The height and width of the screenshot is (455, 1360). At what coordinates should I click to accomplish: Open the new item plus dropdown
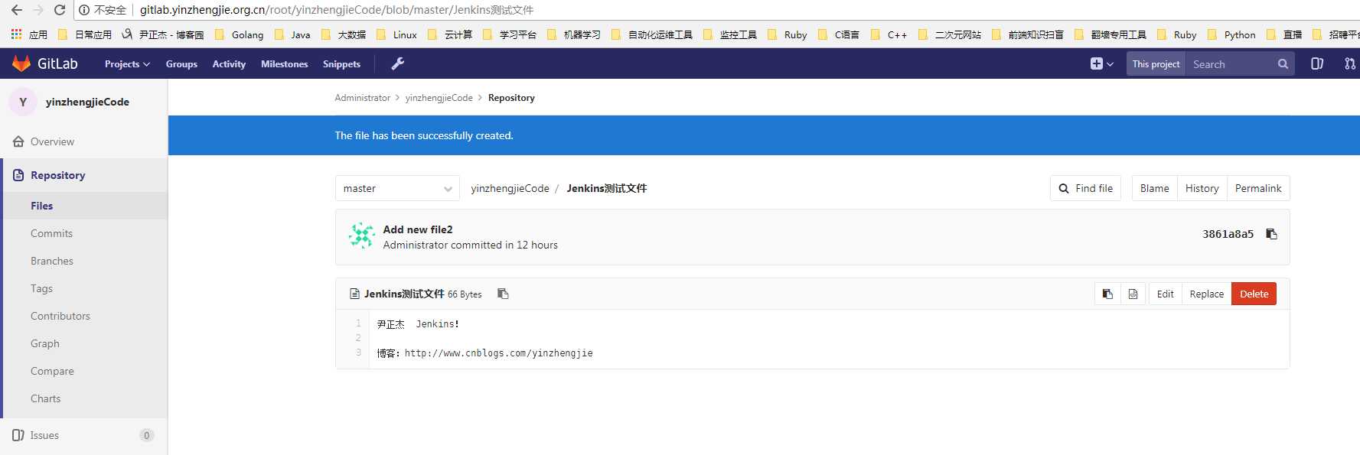(1102, 64)
